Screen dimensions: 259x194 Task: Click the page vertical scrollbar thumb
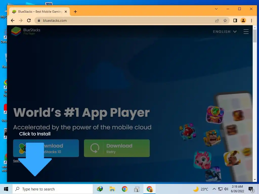click(254, 36)
